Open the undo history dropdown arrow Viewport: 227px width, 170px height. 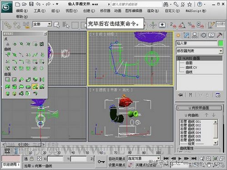[43, 4]
